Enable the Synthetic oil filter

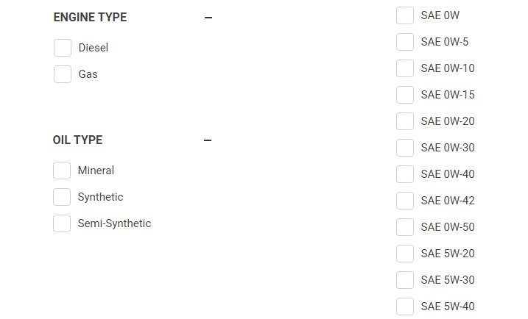click(62, 197)
